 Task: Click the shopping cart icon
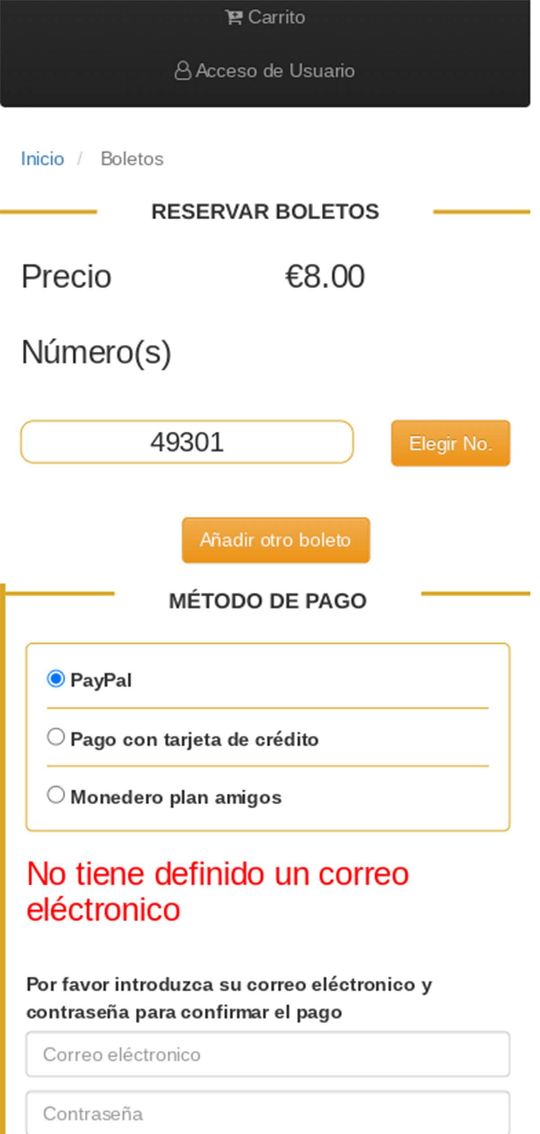coord(234,18)
